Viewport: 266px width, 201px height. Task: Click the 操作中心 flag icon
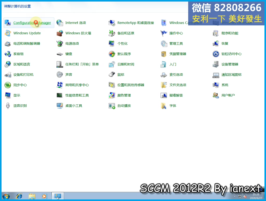coord(164,33)
